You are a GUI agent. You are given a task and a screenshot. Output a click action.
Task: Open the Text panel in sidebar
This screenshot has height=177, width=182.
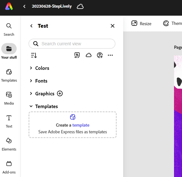click(9, 122)
